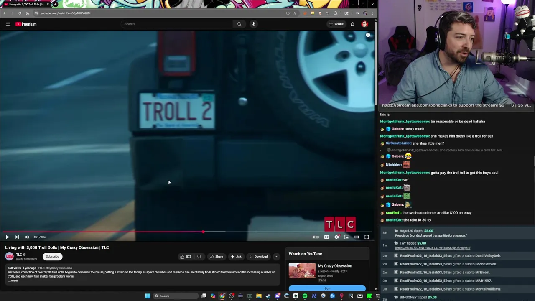Open TAY's tipped YouTube link
Screen dimensions: 535x301
433,248
